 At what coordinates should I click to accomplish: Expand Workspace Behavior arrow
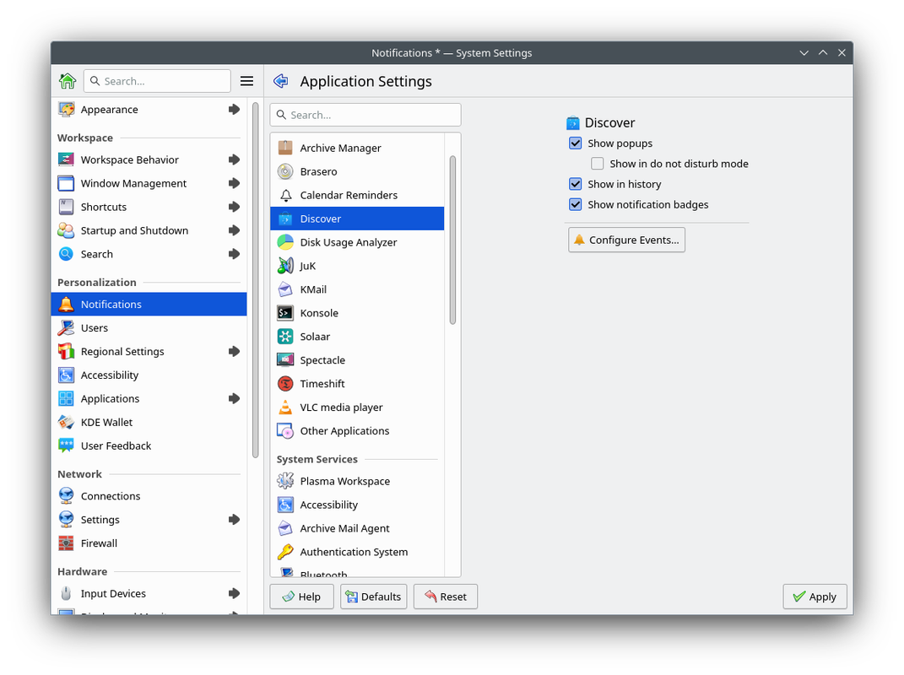tap(234, 159)
